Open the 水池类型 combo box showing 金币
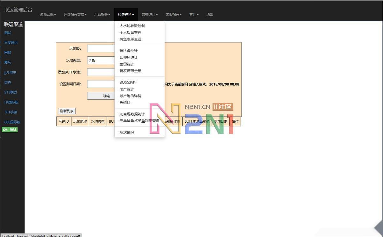383x237 pixels. [102, 60]
